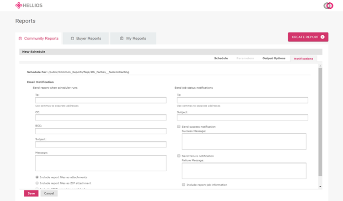Open the Parameters tab
This screenshot has height=201, width=343.
(245, 58)
